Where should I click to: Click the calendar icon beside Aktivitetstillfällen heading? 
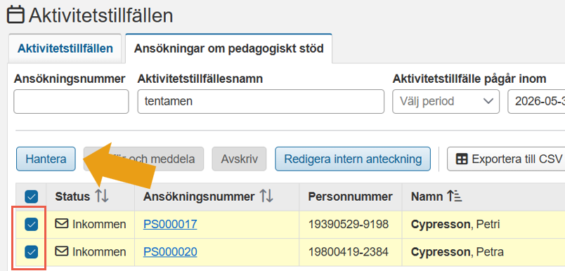click(x=16, y=15)
